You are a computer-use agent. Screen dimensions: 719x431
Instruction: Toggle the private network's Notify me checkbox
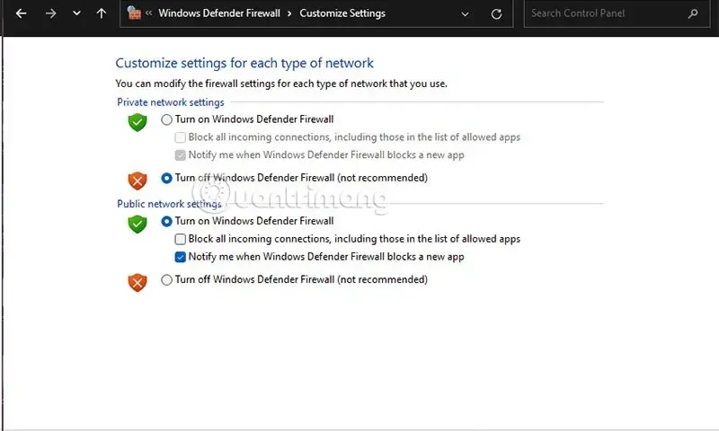coord(181,155)
